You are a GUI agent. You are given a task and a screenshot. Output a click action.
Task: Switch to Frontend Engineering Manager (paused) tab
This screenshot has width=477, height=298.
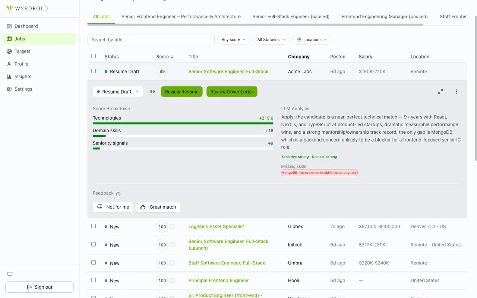point(385,16)
